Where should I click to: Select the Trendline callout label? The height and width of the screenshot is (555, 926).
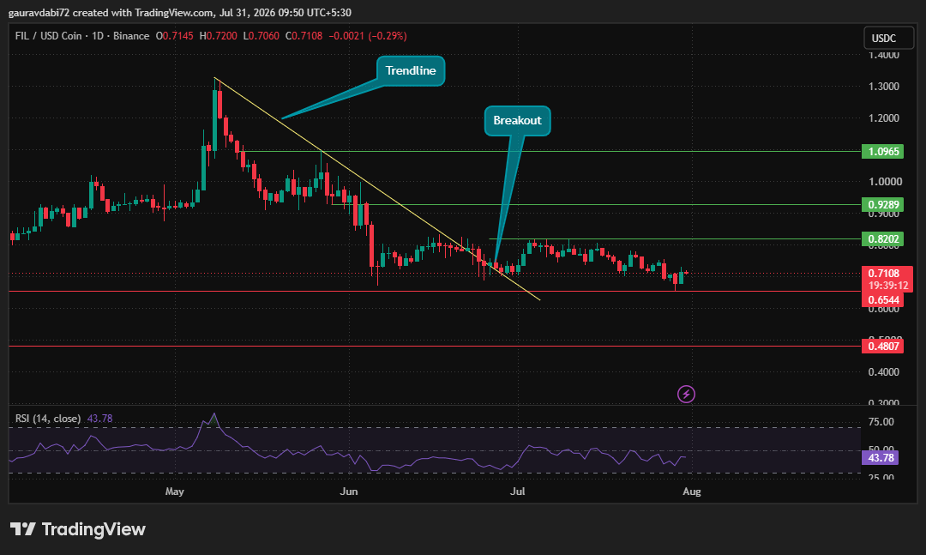[411, 71]
